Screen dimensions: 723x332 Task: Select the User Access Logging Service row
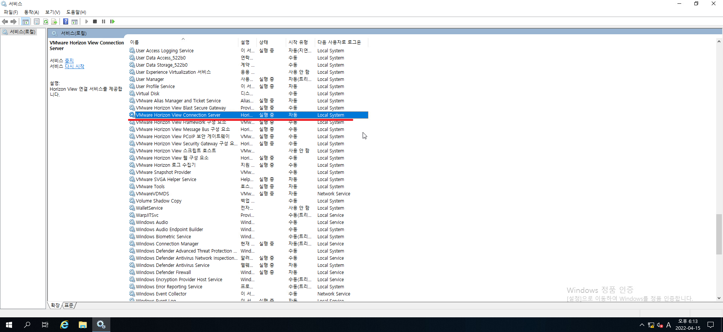tap(248, 51)
